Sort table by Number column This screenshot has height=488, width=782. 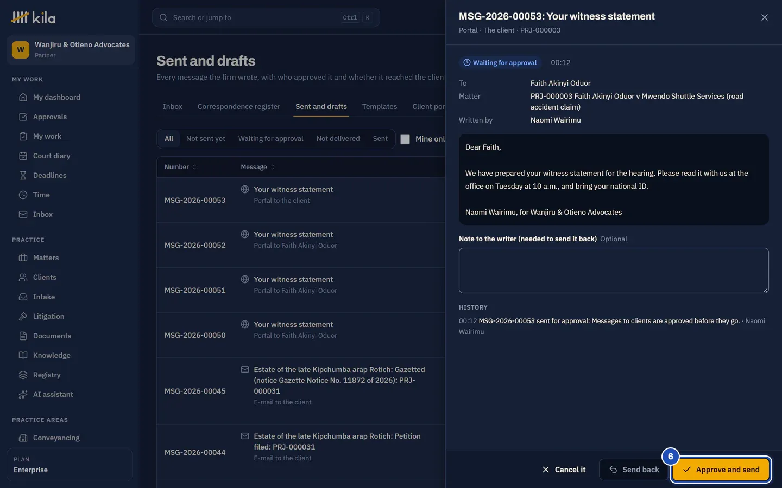[180, 167]
